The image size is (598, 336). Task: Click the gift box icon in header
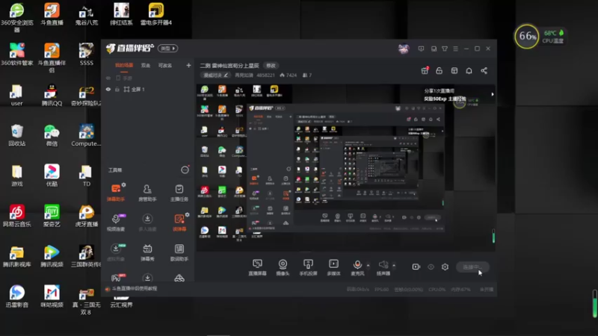(425, 70)
